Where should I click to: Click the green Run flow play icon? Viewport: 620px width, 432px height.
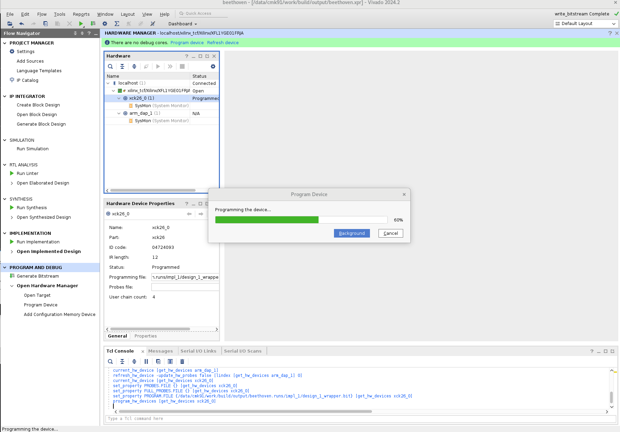tap(81, 24)
